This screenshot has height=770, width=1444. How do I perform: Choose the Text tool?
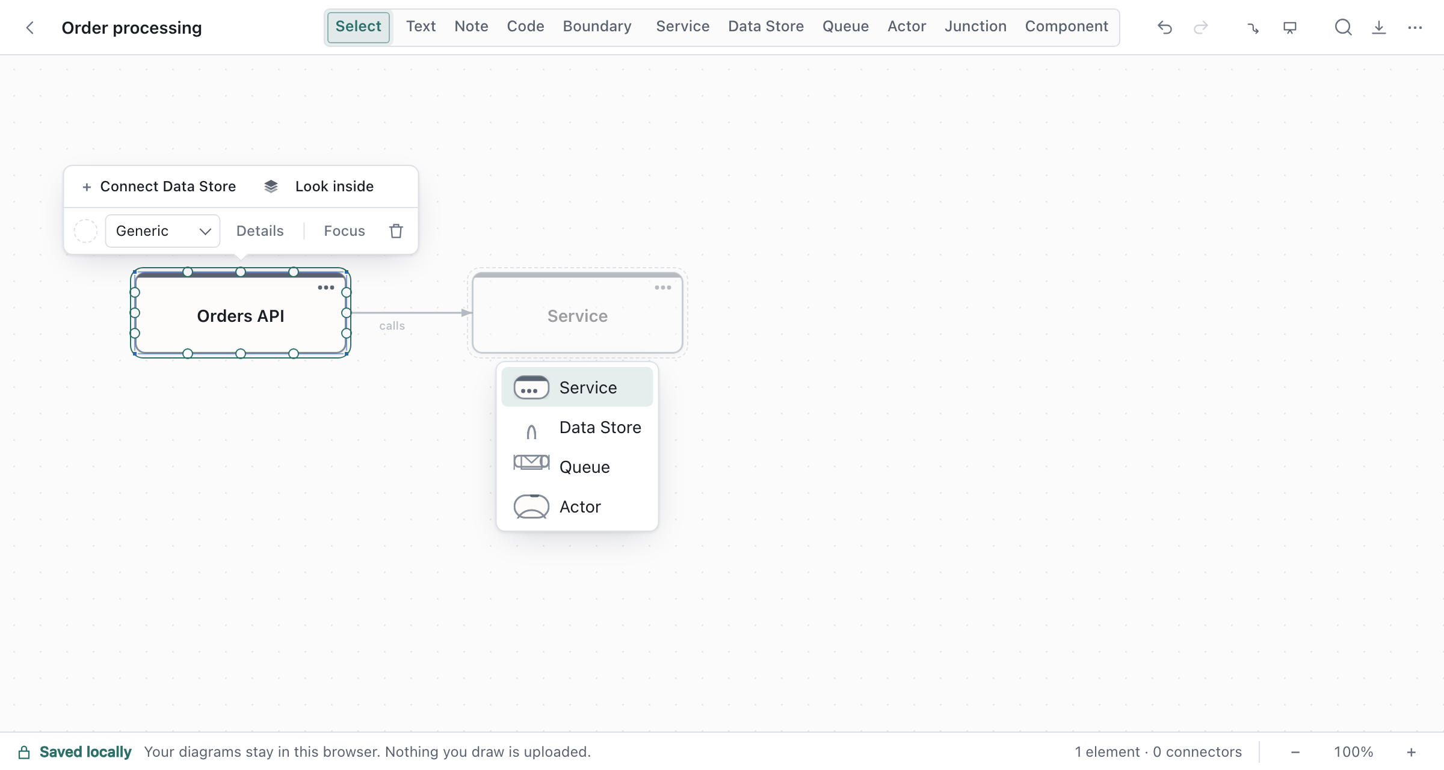(x=421, y=26)
